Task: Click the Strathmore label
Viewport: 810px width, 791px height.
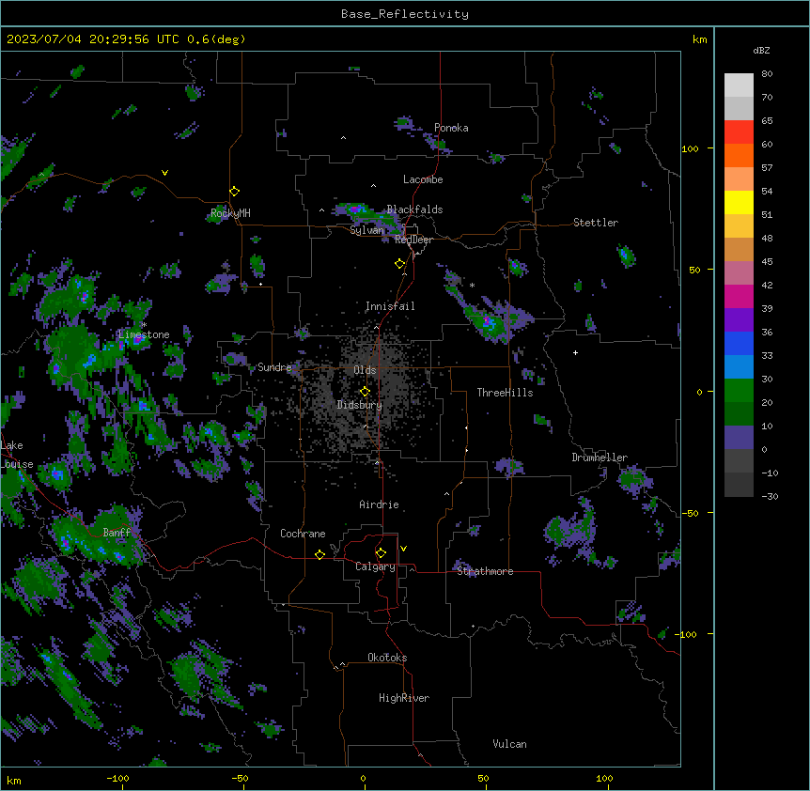Action: (x=485, y=571)
